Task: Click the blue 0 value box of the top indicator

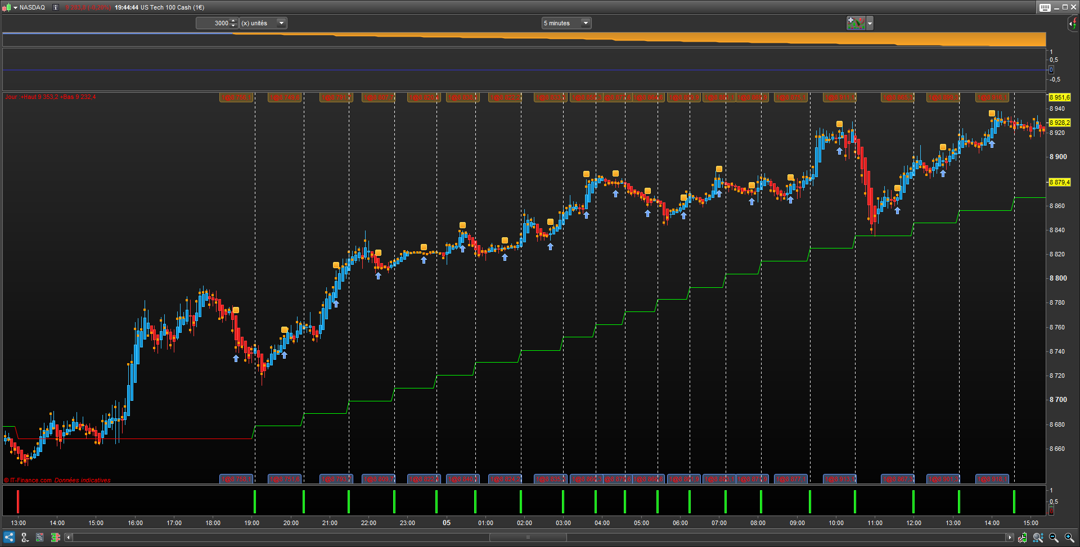Action: [1051, 70]
